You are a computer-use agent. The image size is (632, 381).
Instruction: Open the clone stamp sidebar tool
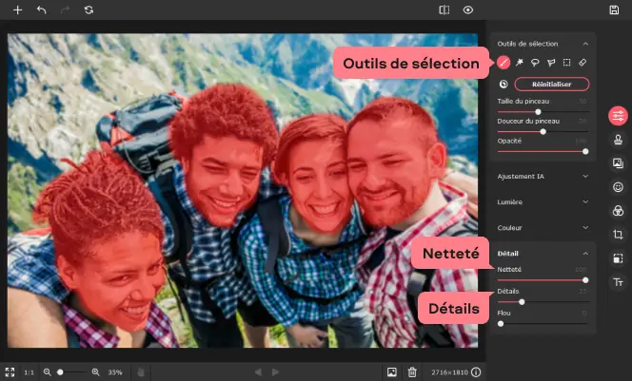tap(618, 140)
